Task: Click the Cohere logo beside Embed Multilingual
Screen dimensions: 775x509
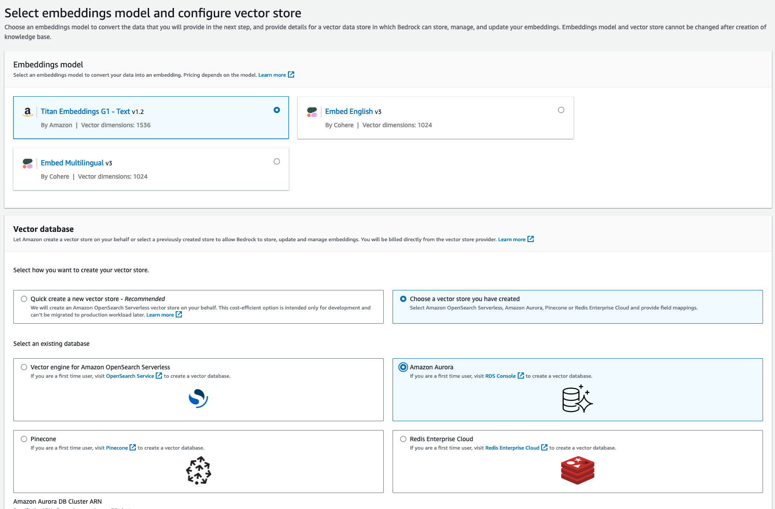Action: click(28, 163)
